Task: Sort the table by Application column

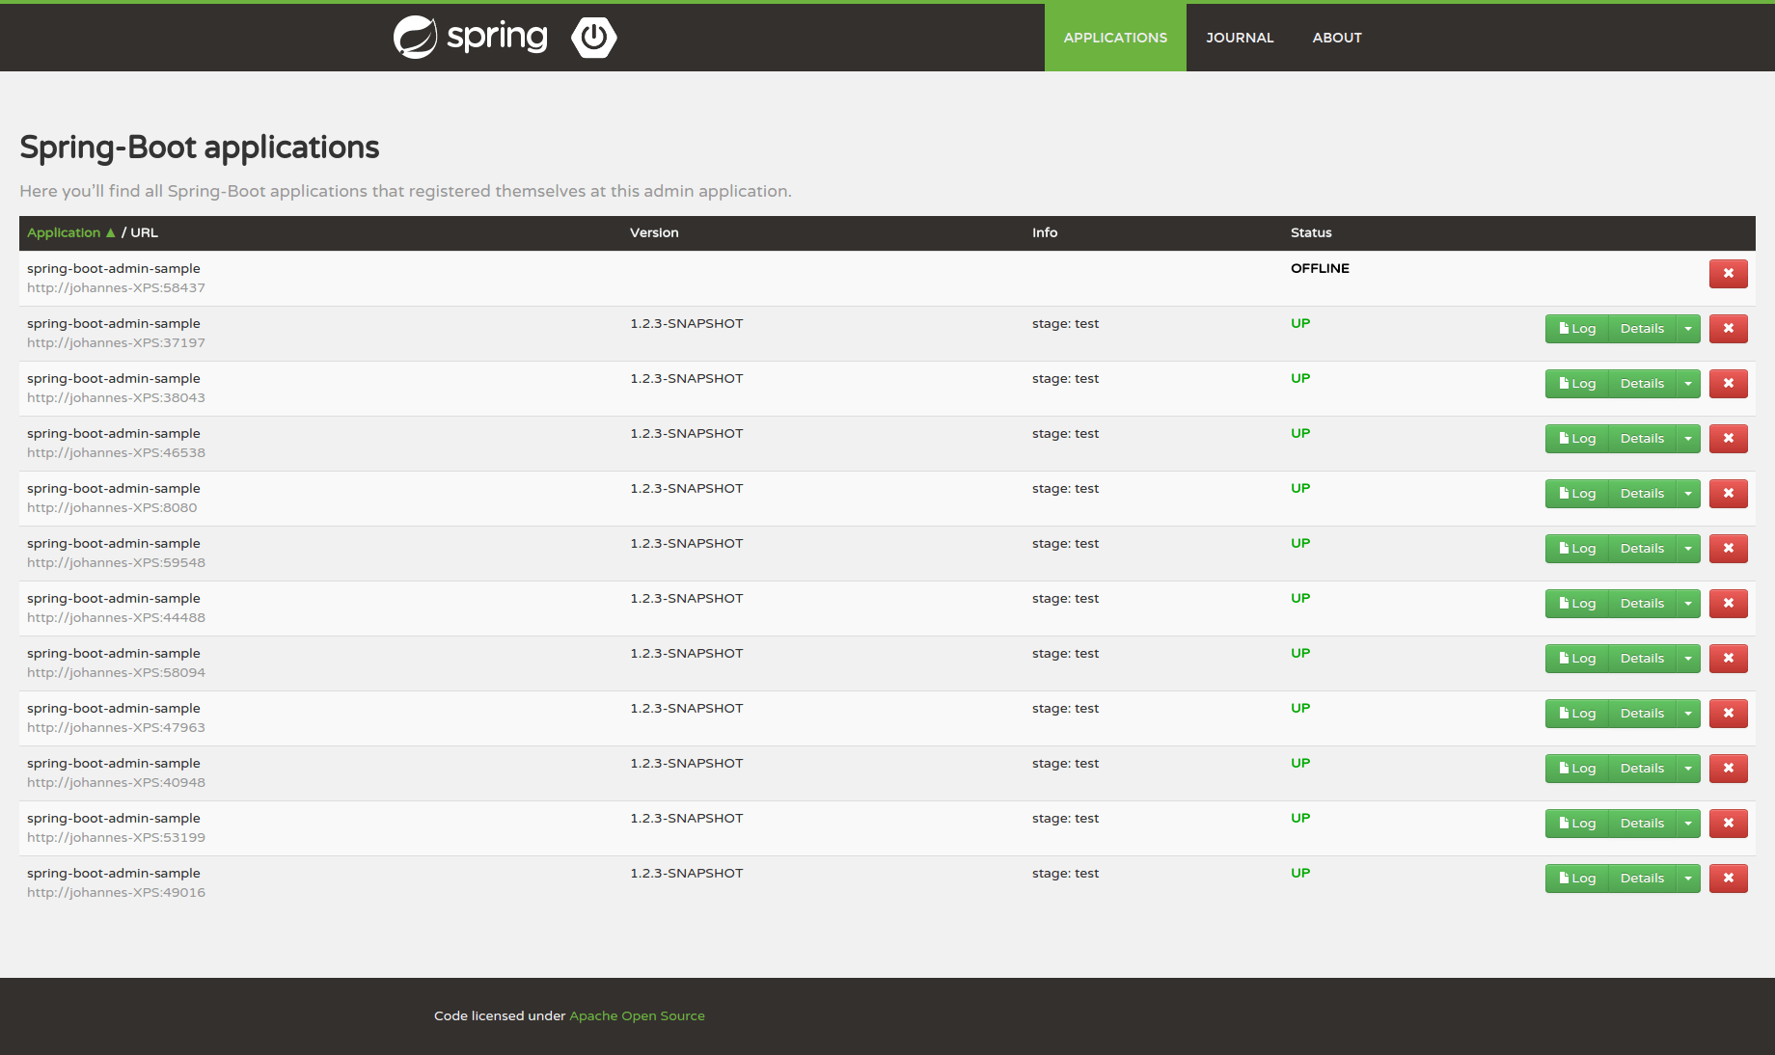Action: (64, 232)
